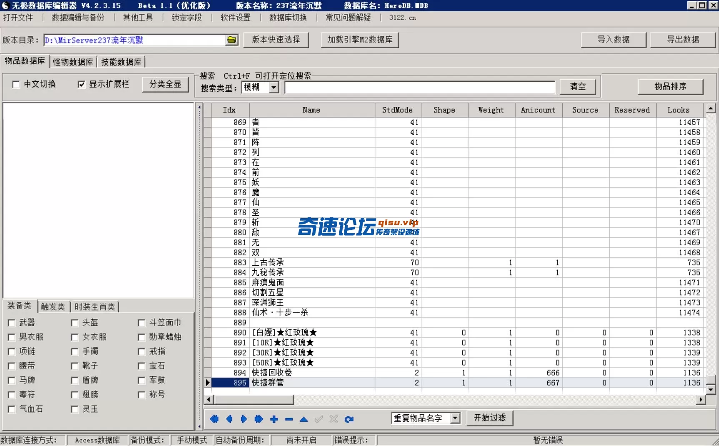Click the 加载引擎M2数据库 button

[360, 40]
